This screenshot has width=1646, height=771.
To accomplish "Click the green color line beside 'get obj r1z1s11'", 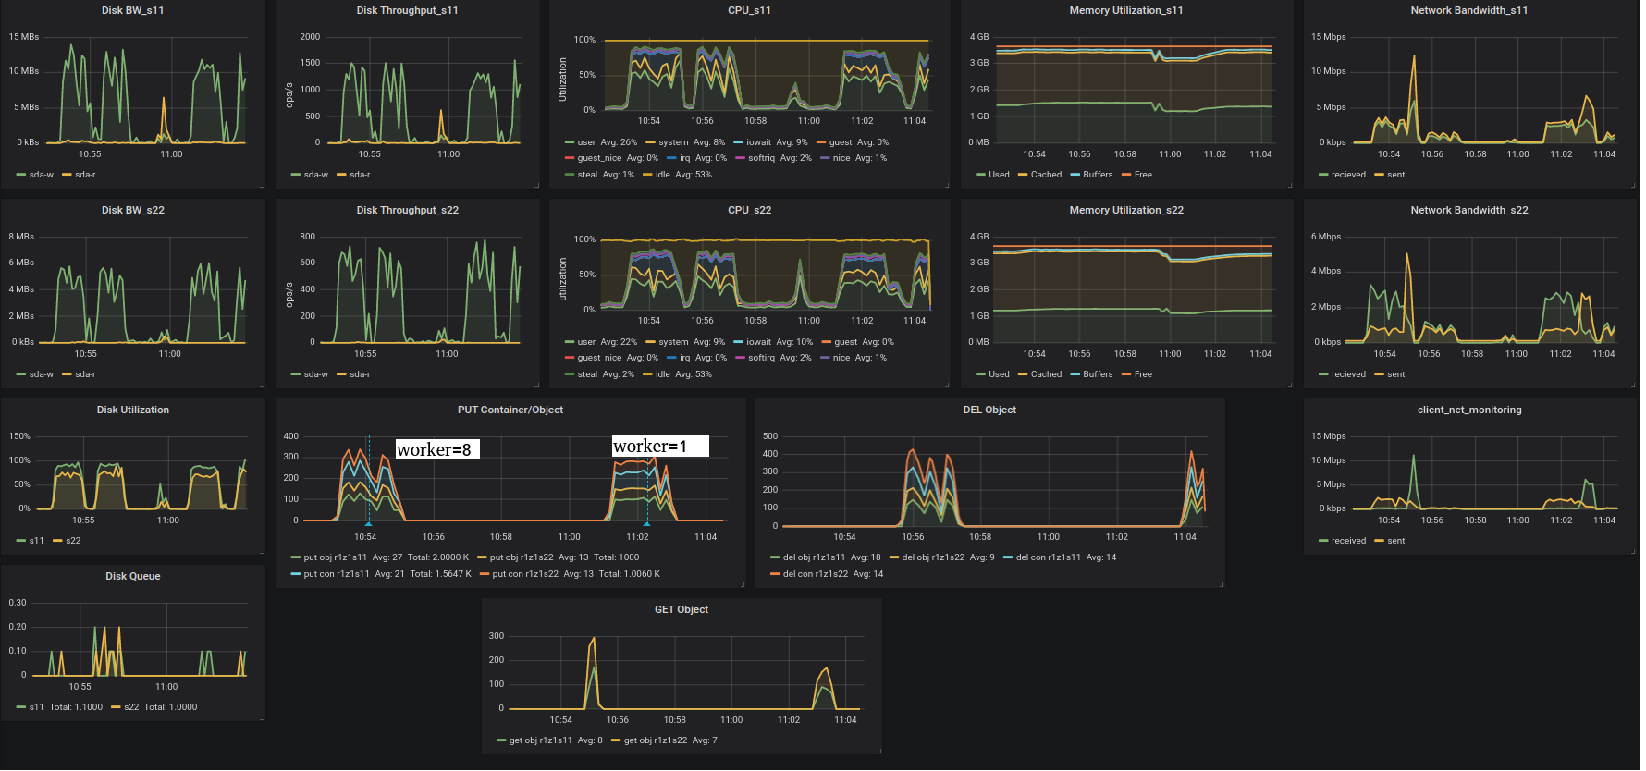I will tap(501, 740).
